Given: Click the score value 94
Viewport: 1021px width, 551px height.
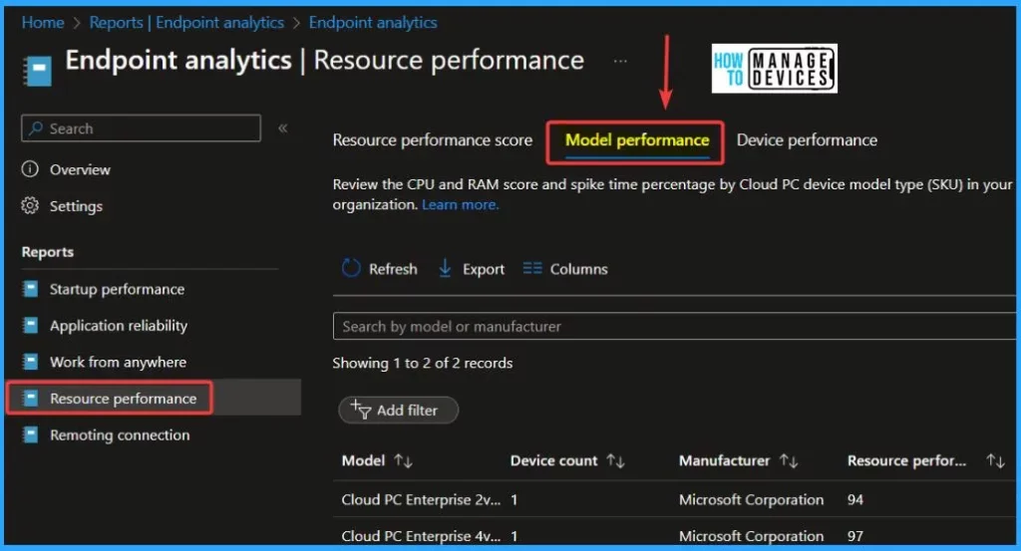Looking at the screenshot, I should [854, 499].
